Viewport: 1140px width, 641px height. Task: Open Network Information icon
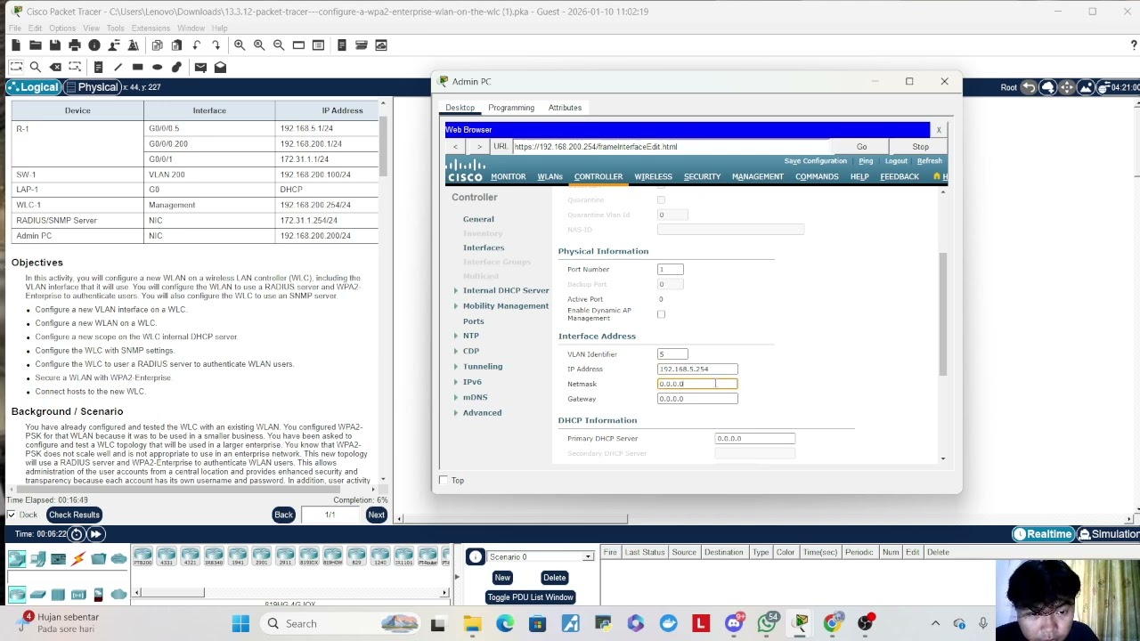click(x=94, y=45)
